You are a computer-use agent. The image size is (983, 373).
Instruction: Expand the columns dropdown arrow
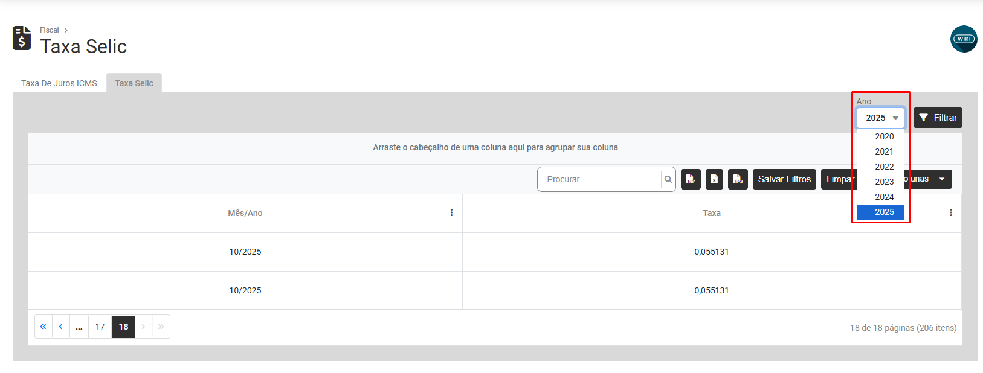[x=941, y=179]
